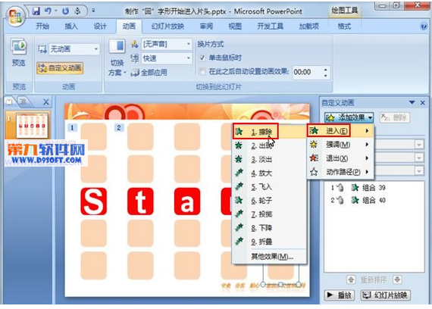Move animation down in reorder
This screenshot has height=309, width=432.
pyautogui.click(x=396, y=280)
